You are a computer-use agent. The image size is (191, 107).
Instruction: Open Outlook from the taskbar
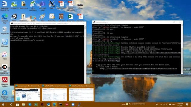coord(48,104)
